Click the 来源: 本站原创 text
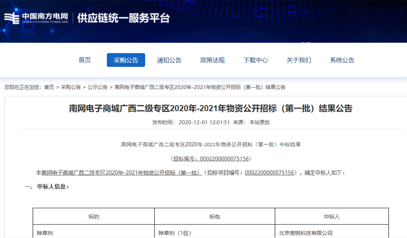This screenshot has width=407, height=238. click(251, 122)
